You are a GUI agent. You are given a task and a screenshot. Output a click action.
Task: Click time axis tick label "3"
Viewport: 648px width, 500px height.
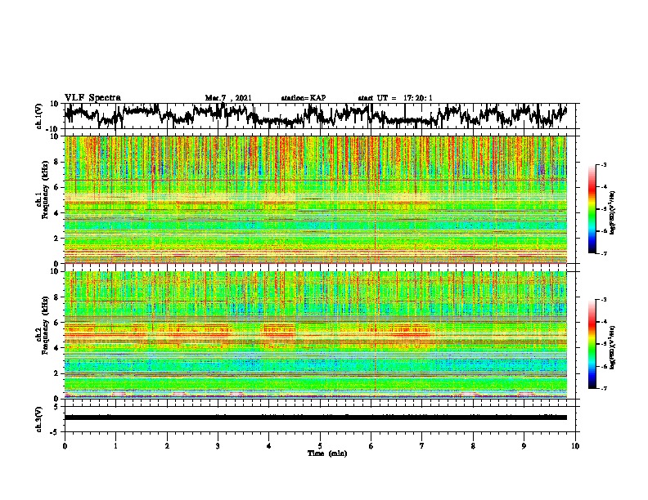pos(218,446)
